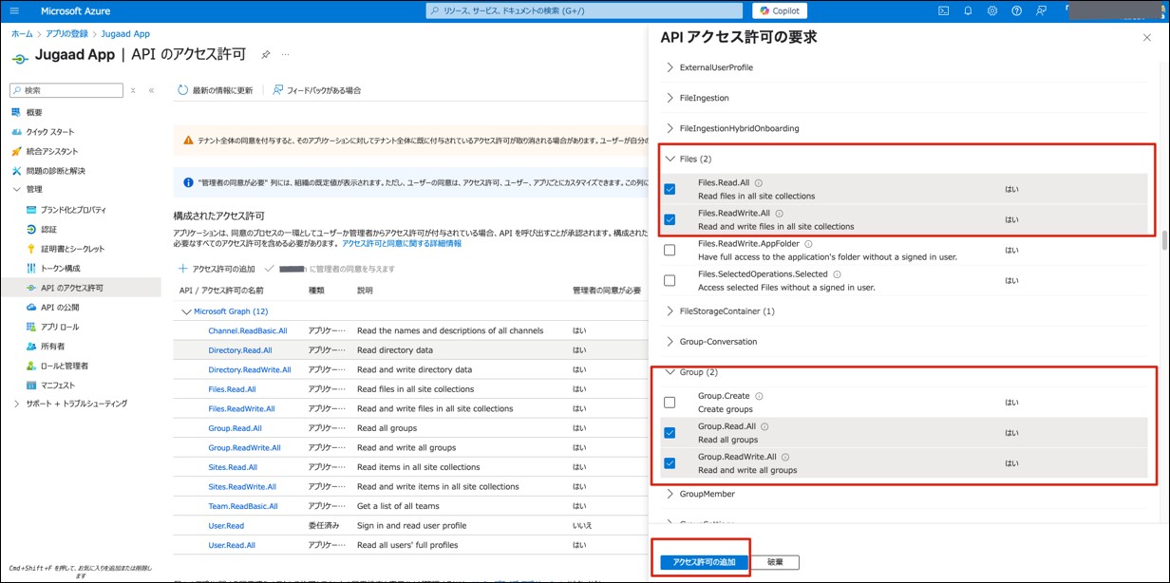
Task: Click the refresh icon for 最新の情報に更新
Action: pyautogui.click(x=184, y=90)
